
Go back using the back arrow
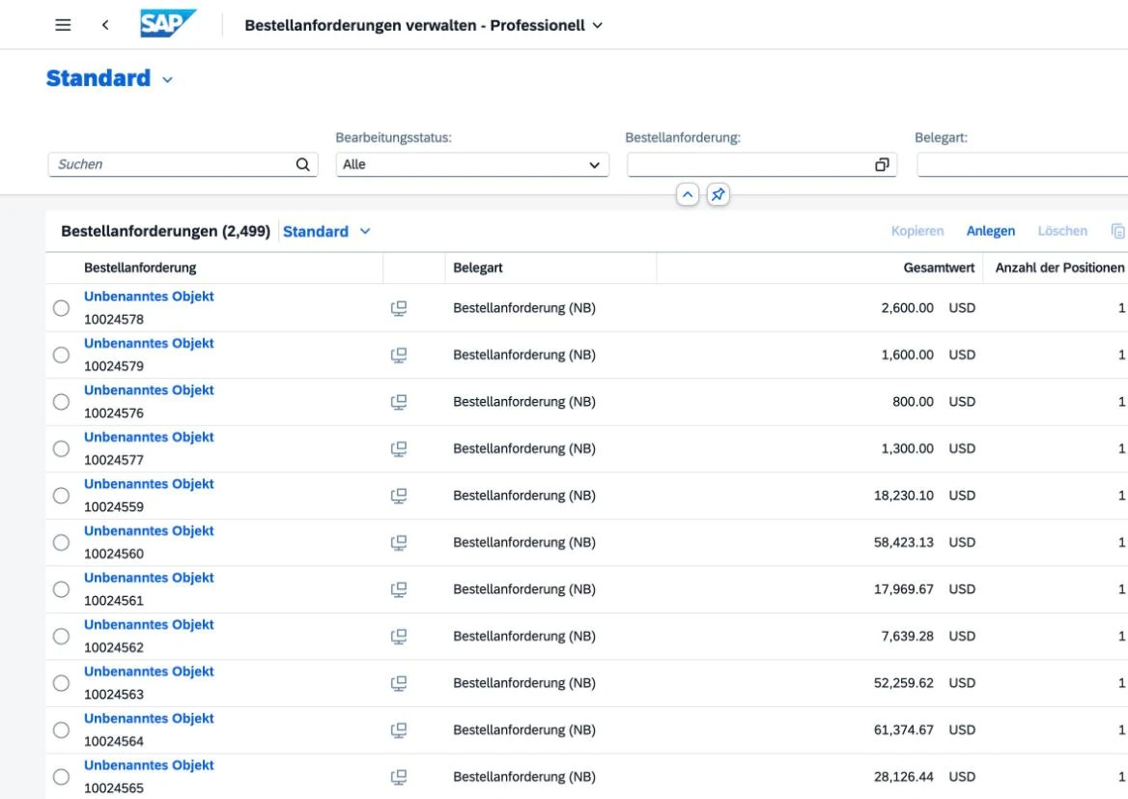105,25
